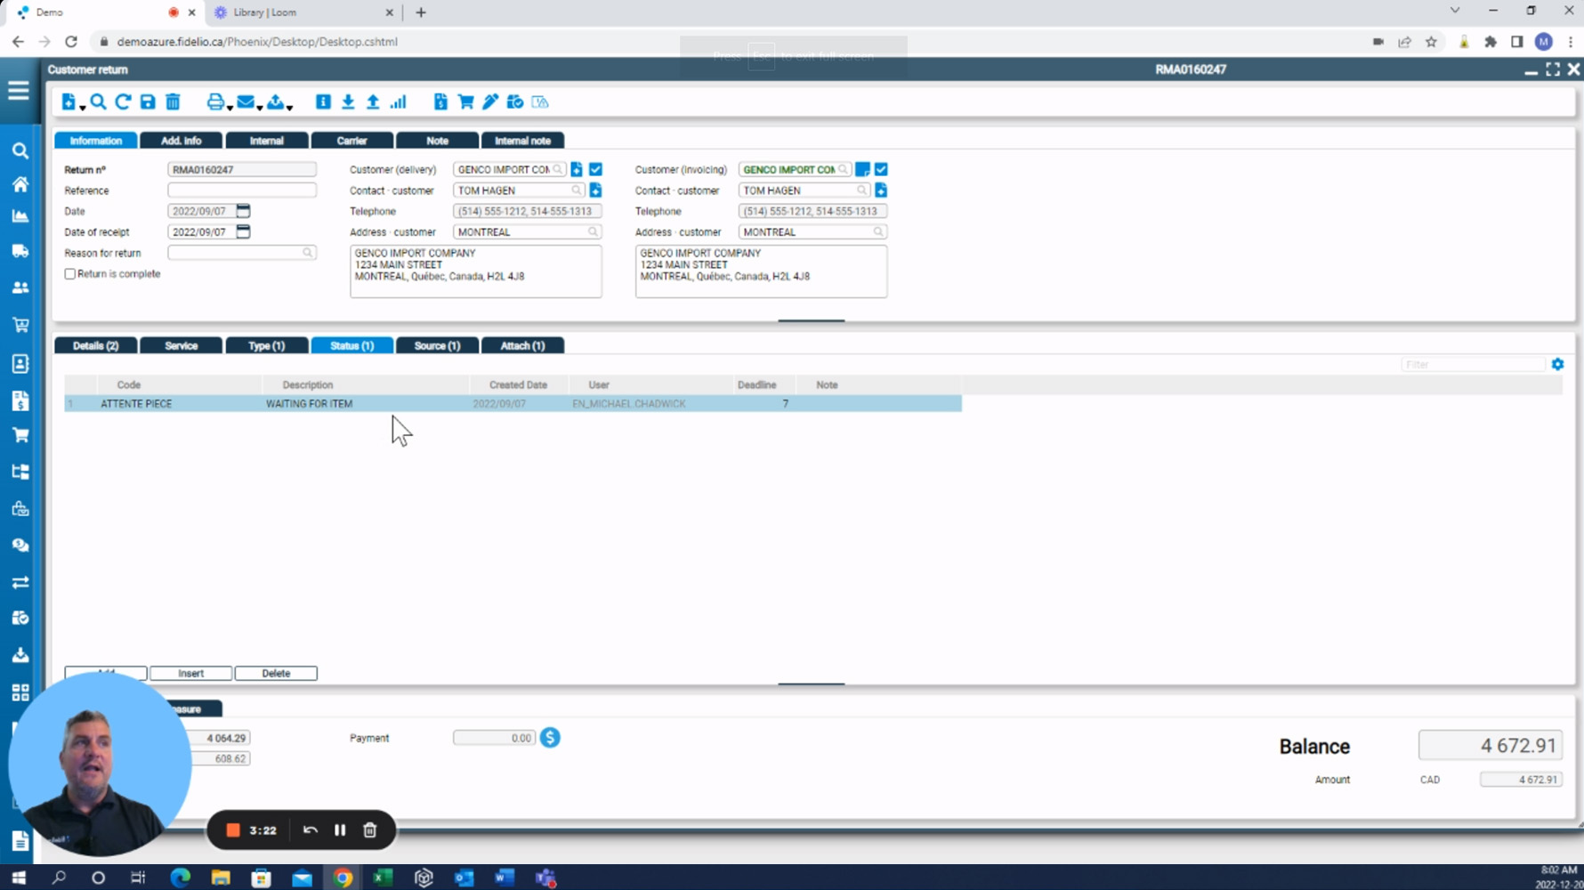The height and width of the screenshot is (890, 1584).
Task: Click the shopping cart toolbar icon
Action: point(465,101)
